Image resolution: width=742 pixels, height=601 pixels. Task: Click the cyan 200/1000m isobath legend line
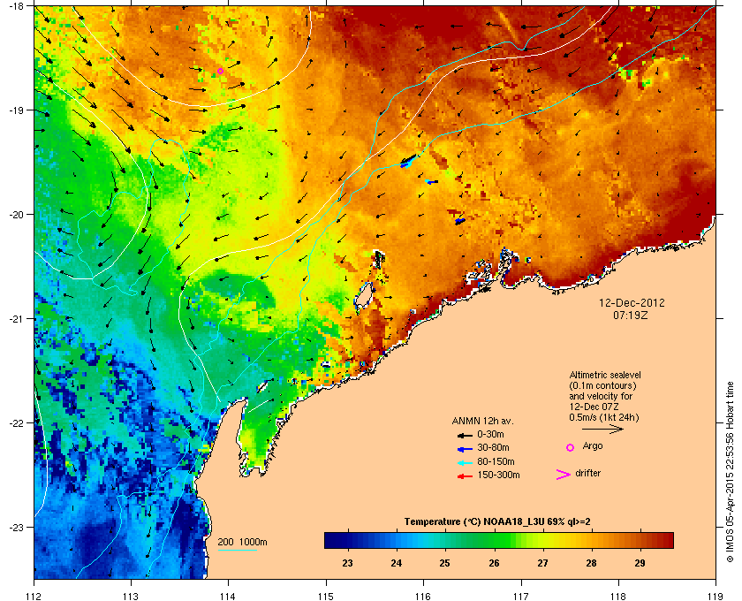tap(237, 551)
